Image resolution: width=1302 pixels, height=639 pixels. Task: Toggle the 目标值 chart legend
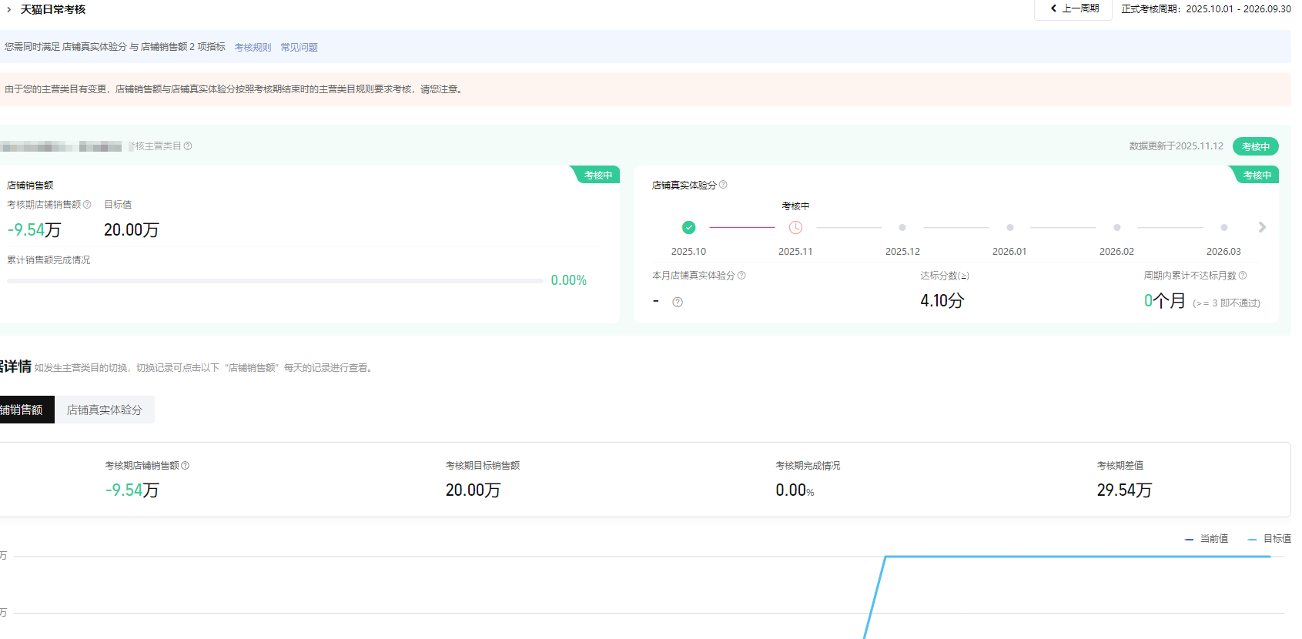click(1270, 539)
